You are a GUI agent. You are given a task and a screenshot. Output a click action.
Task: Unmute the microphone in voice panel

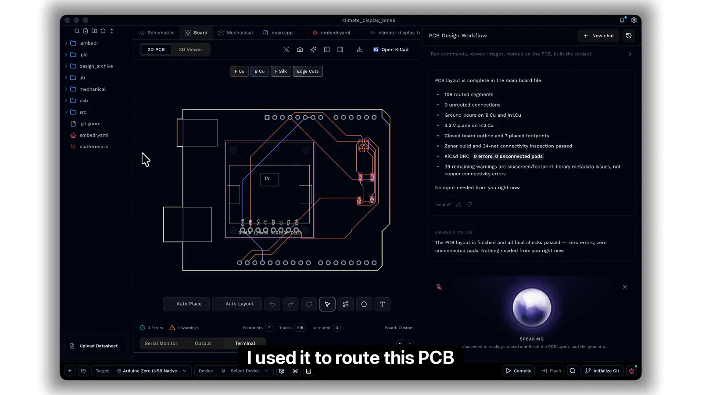[439, 287]
